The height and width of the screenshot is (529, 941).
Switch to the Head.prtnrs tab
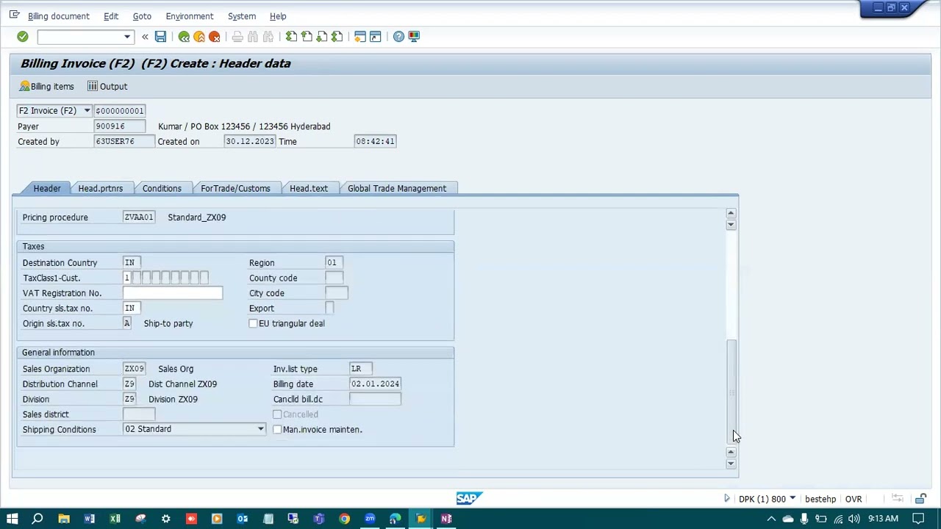(101, 189)
